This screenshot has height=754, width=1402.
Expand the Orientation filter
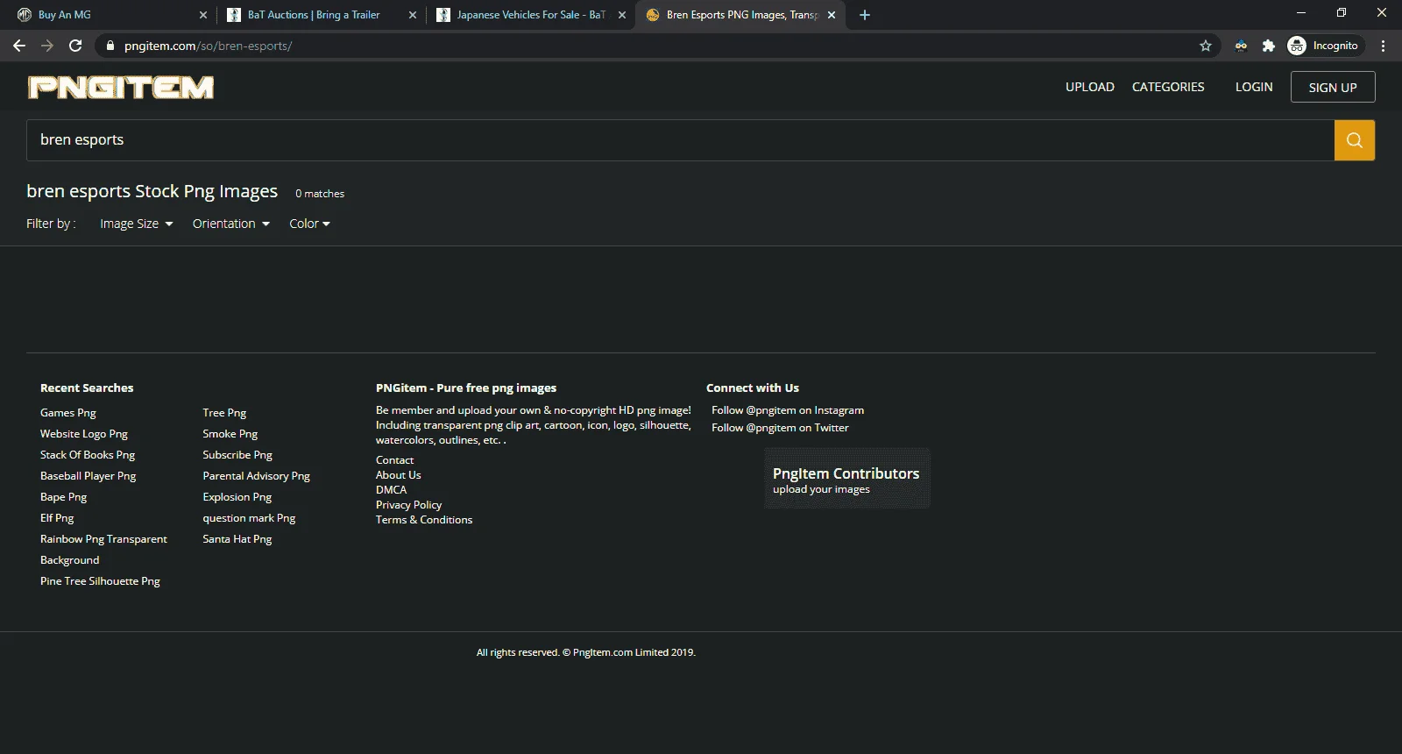coord(230,224)
